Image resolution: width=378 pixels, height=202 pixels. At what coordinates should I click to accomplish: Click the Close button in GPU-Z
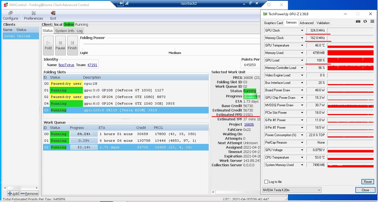click(x=365, y=190)
